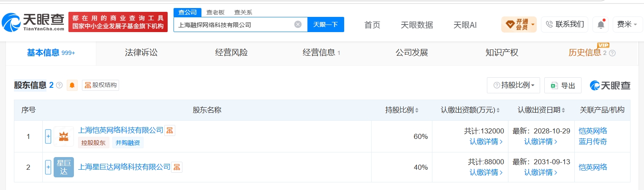This screenshot has height=190, width=644.
Task: Select the 历史信息 VIP tab
Action: point(588,53)
